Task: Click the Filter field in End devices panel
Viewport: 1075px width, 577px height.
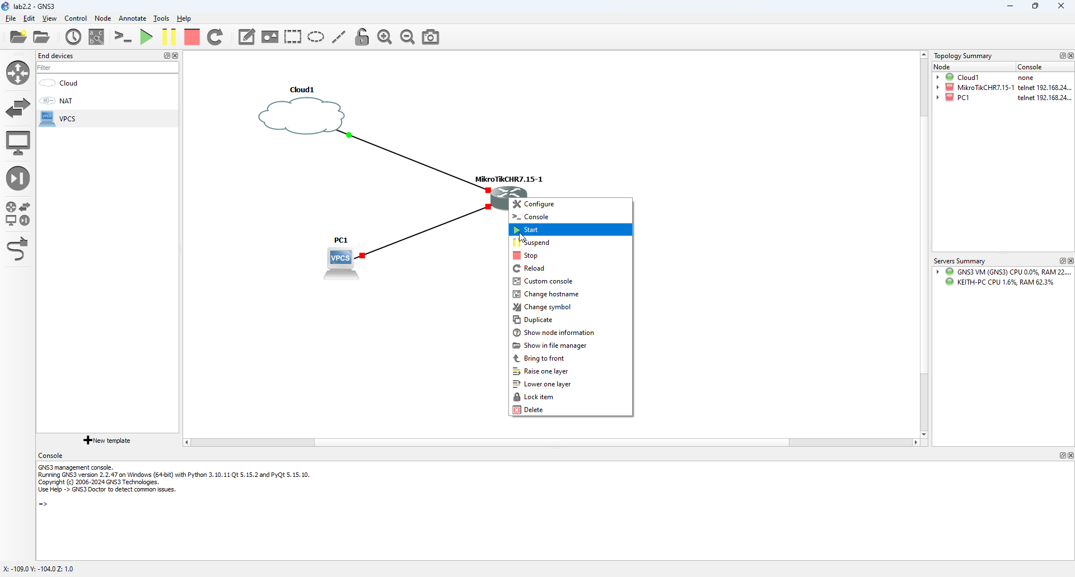Action: 106,67
